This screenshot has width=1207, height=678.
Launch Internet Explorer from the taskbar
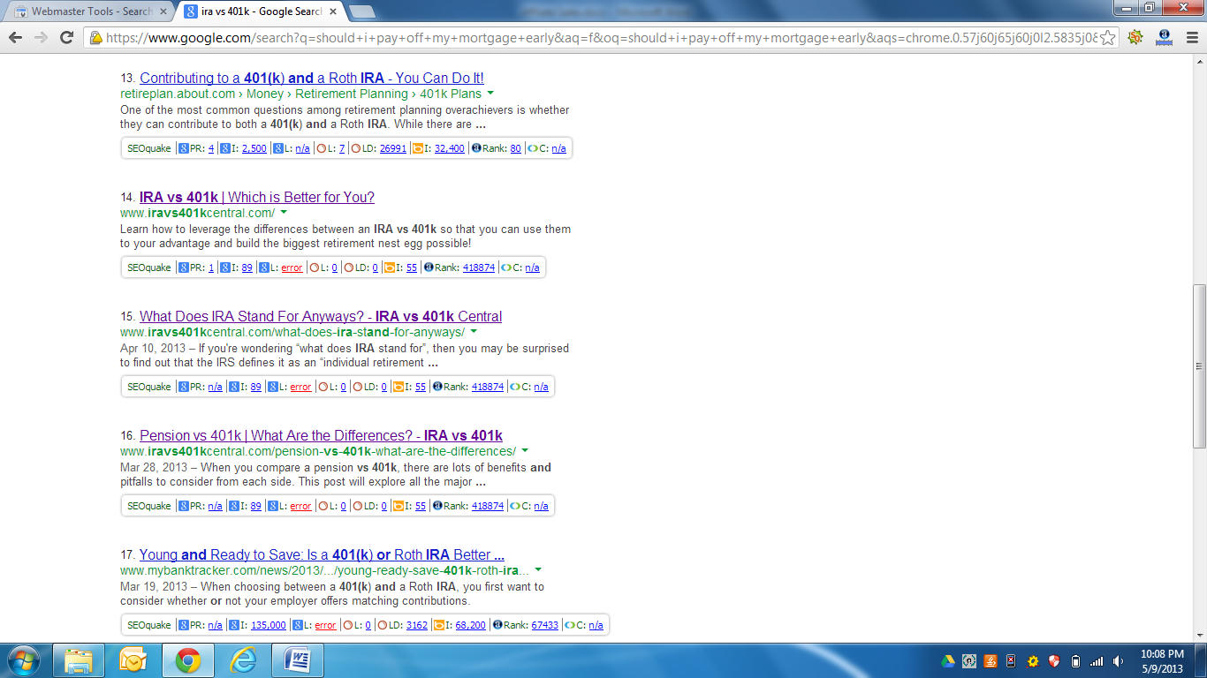pos(242,660)
